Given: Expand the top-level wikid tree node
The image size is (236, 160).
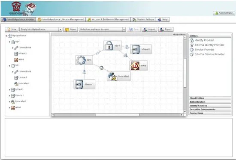Looking at the screenshot, I should (9, 108).
